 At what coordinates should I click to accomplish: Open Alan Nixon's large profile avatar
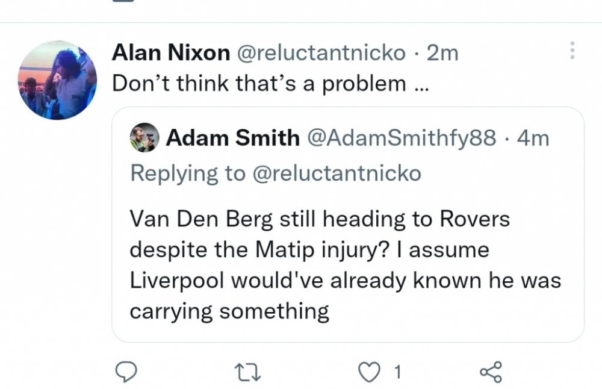(x=58, y=80)
